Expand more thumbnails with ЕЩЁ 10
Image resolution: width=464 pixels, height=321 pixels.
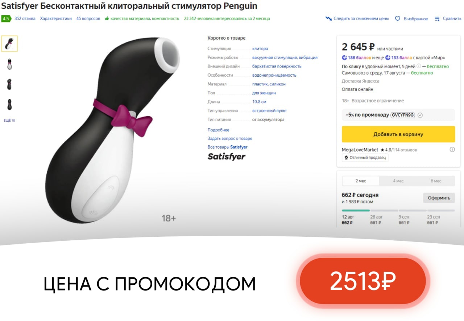click(9, 121)
